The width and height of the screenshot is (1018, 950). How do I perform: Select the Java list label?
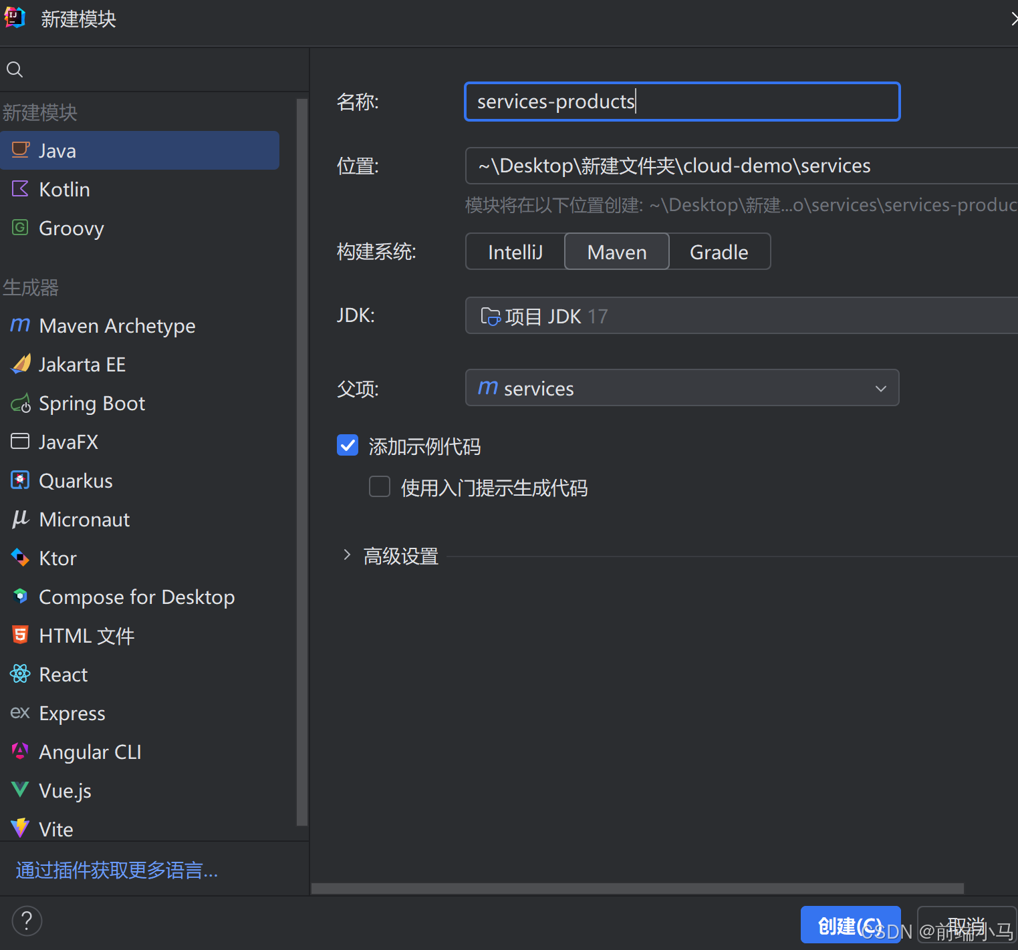[x=57, y=151]
